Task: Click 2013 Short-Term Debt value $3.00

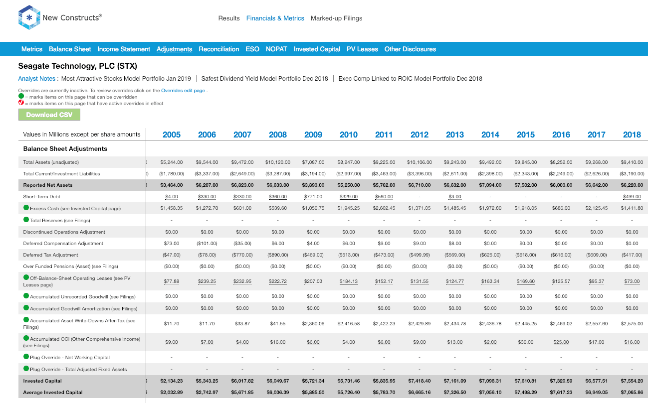Action: pyautogui.click(x=455, y=197)
